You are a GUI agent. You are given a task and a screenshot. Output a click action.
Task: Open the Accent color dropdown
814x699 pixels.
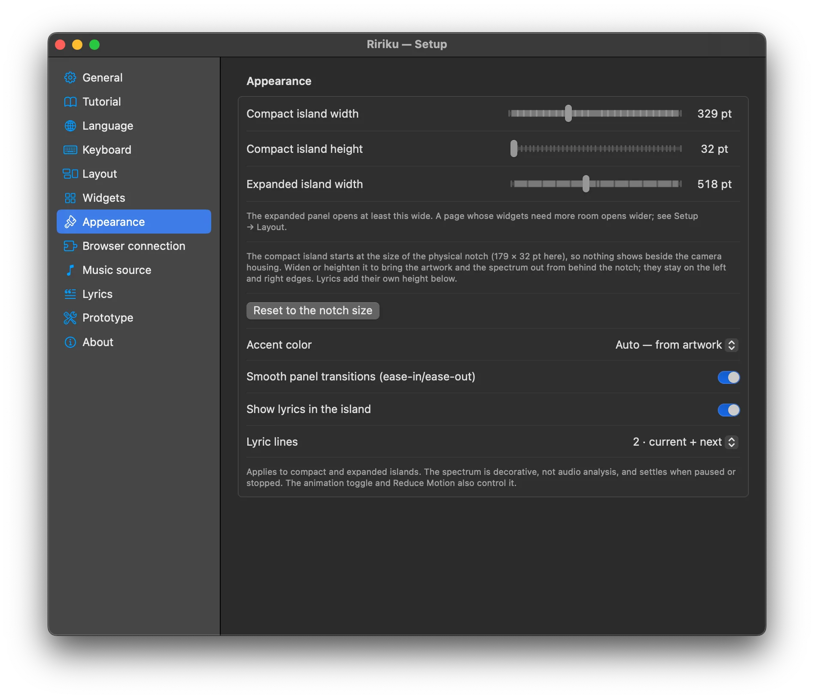(x=677, y=345)
